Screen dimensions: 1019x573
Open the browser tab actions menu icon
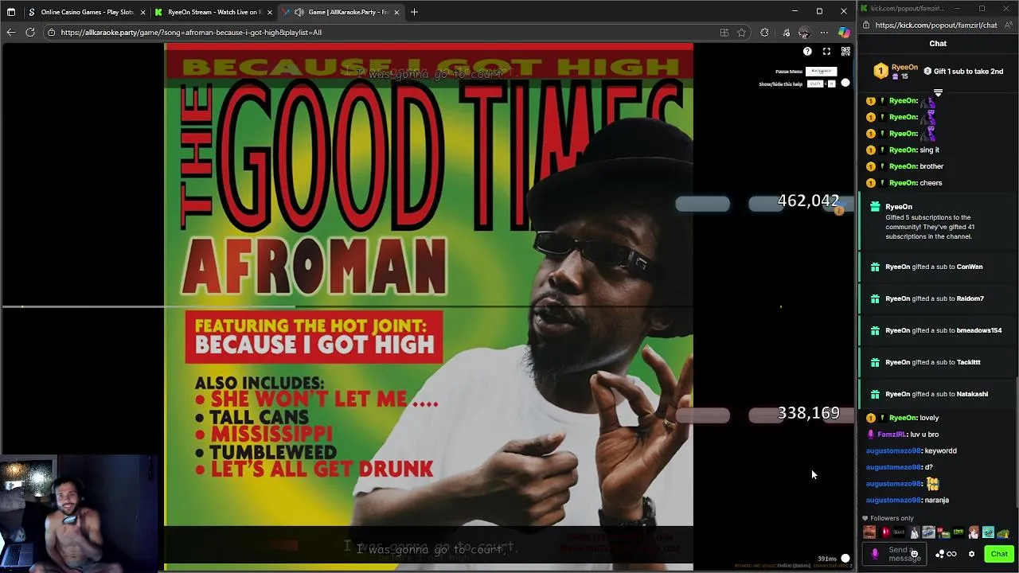coord(10,12)
